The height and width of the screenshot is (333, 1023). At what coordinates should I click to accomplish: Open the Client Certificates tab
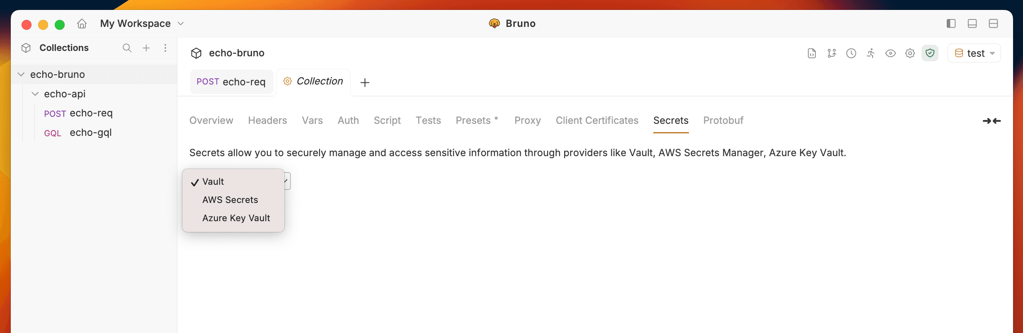(x=597, y=121)
